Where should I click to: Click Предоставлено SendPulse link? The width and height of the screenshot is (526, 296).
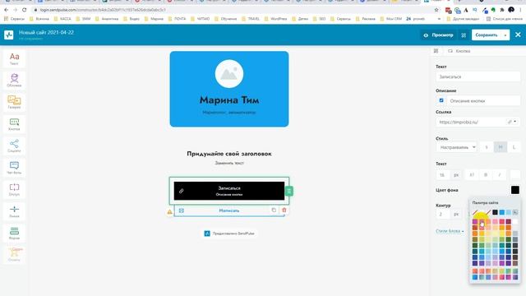pos(229,234)
